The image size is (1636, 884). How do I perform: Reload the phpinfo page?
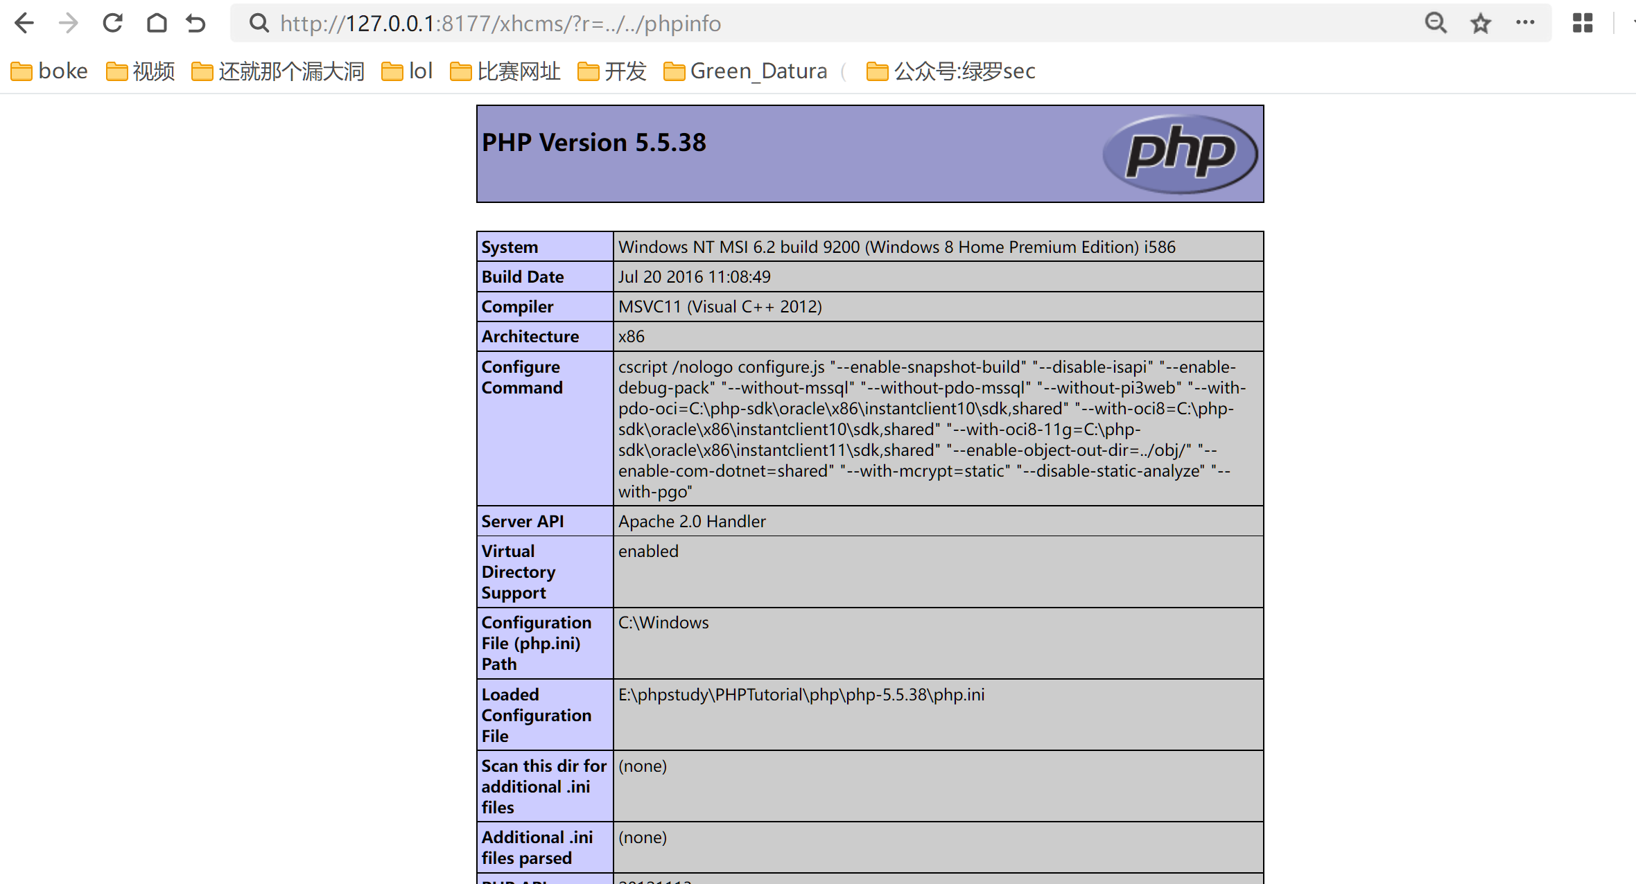pyautogui.click(x=112, y=22)
